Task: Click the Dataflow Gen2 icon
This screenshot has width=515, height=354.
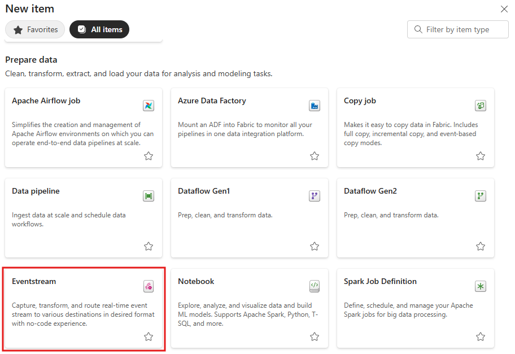Action: pos(481,196)
